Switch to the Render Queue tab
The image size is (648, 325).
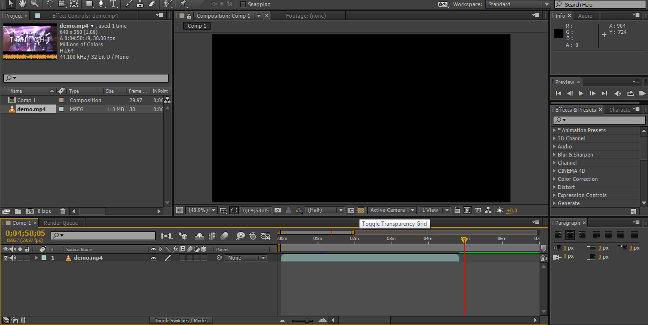(x=61, y=223)
